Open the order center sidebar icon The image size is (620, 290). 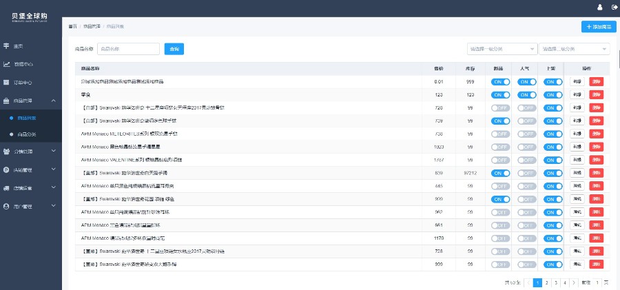click(6, 82)
